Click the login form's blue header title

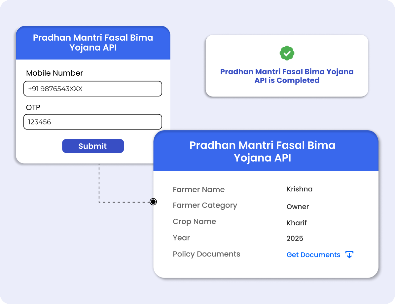93,43
